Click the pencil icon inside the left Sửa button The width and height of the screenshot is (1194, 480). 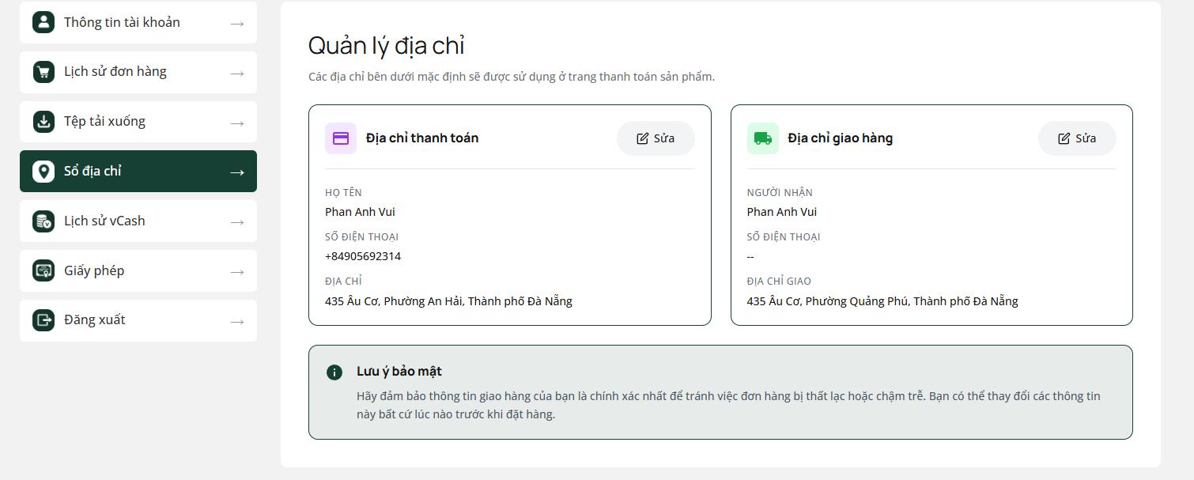(x=643, y=138)
